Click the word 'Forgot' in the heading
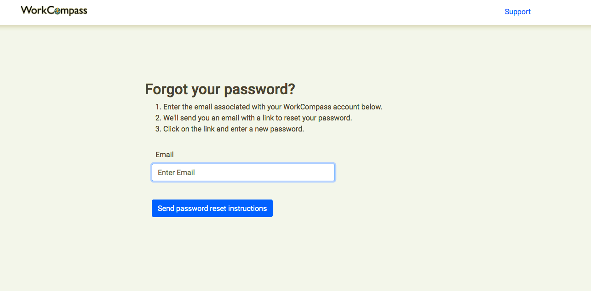 tap(166, 89)
